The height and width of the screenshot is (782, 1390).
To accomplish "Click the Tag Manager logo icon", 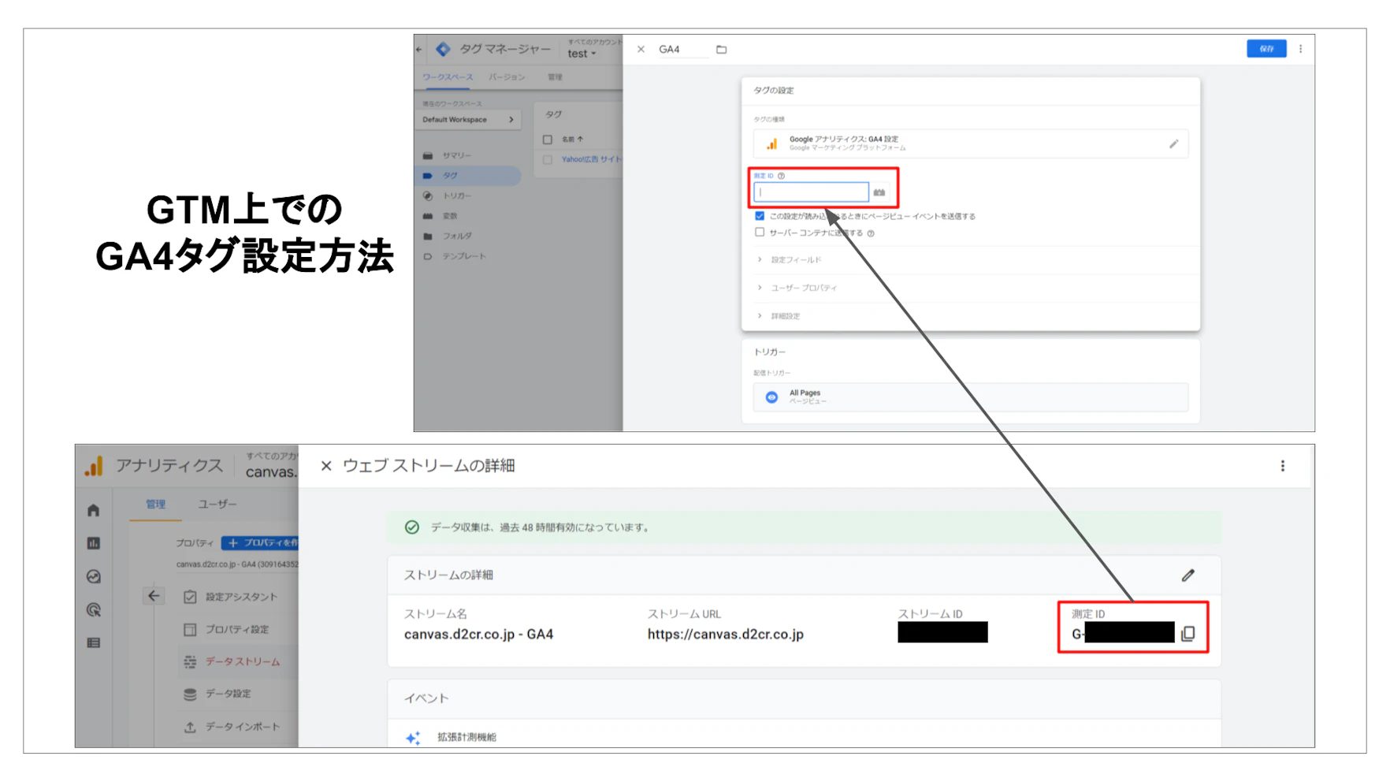I will pyautogui.click(x=443, y=50).
